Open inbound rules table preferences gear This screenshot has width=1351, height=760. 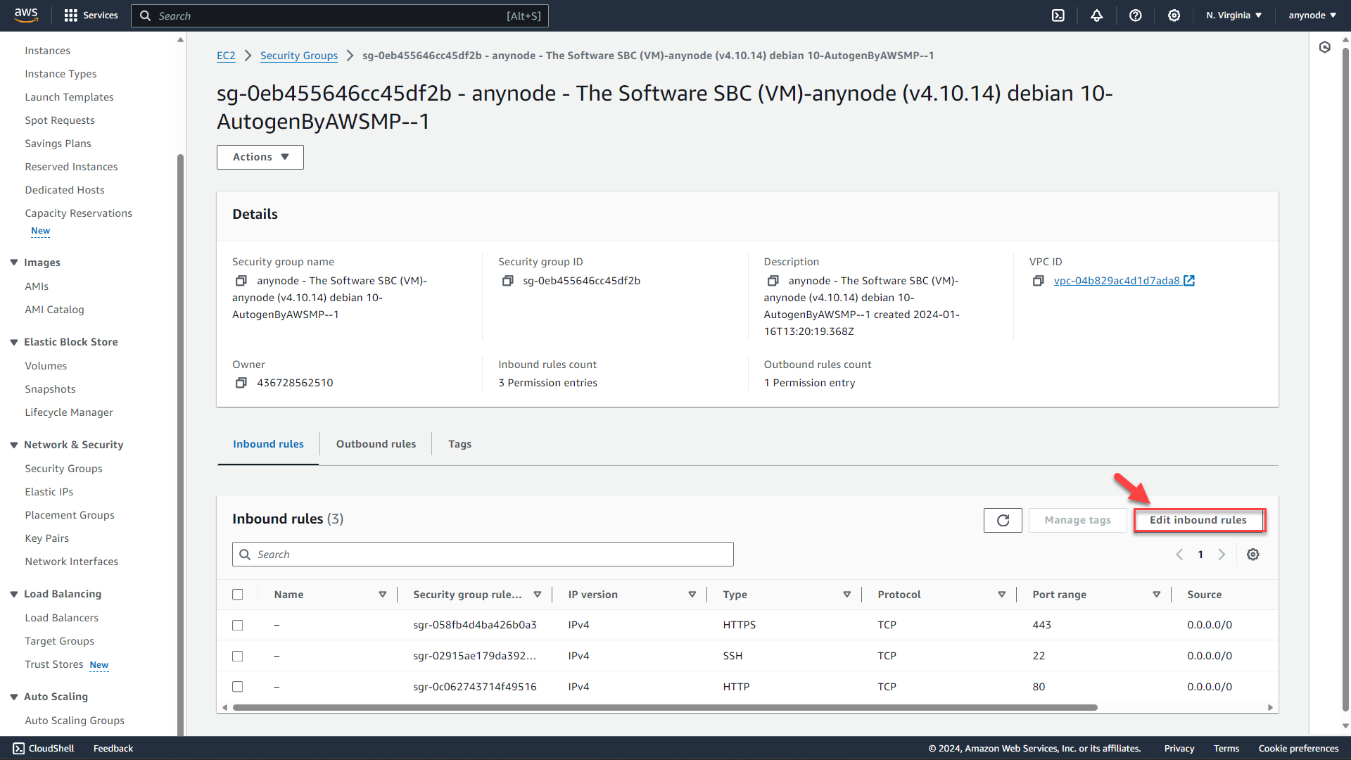[x=1252, y=554]
